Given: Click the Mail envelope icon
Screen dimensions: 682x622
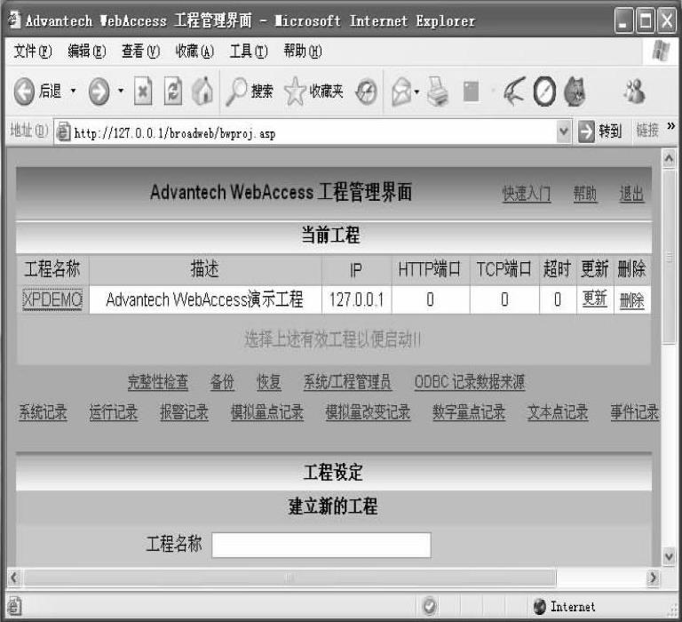Looking at the screenshot, I should pyautogui.click(x=401, y=92).
